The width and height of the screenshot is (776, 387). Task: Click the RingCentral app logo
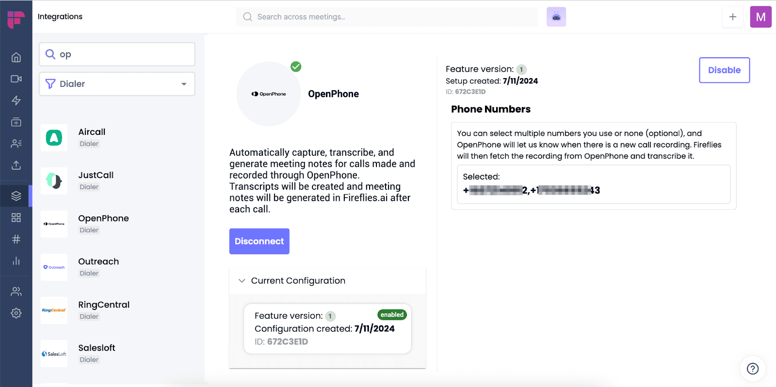[54, 310]
